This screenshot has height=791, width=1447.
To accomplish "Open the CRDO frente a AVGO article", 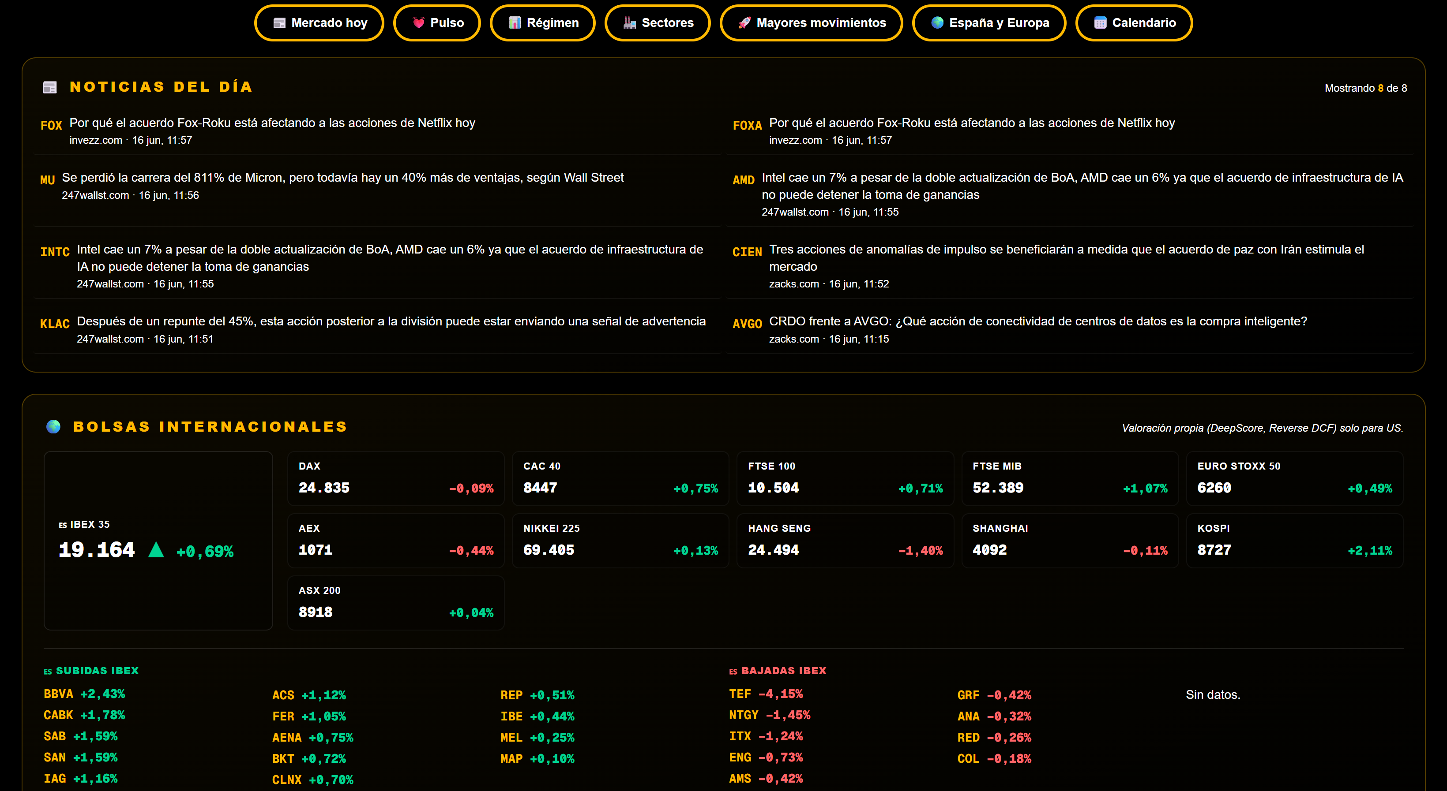I will [x=1038, y=322].
